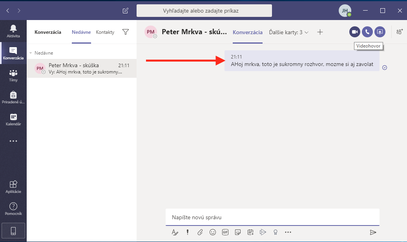407x242 pixels.
Task: Click the send message arrow
Action: [x=373, y=232]
